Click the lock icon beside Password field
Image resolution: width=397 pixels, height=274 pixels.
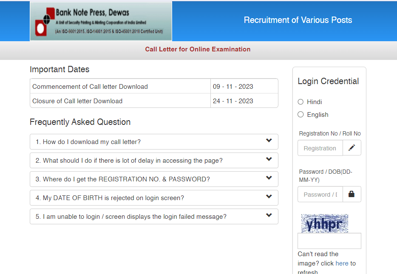(352, 194)
